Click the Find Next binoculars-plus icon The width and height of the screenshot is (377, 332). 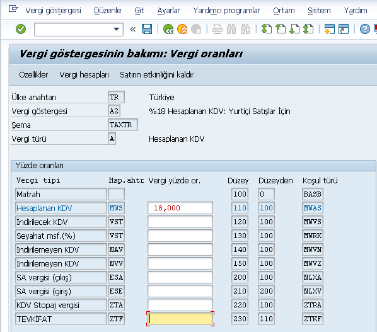tap(245, 29)
